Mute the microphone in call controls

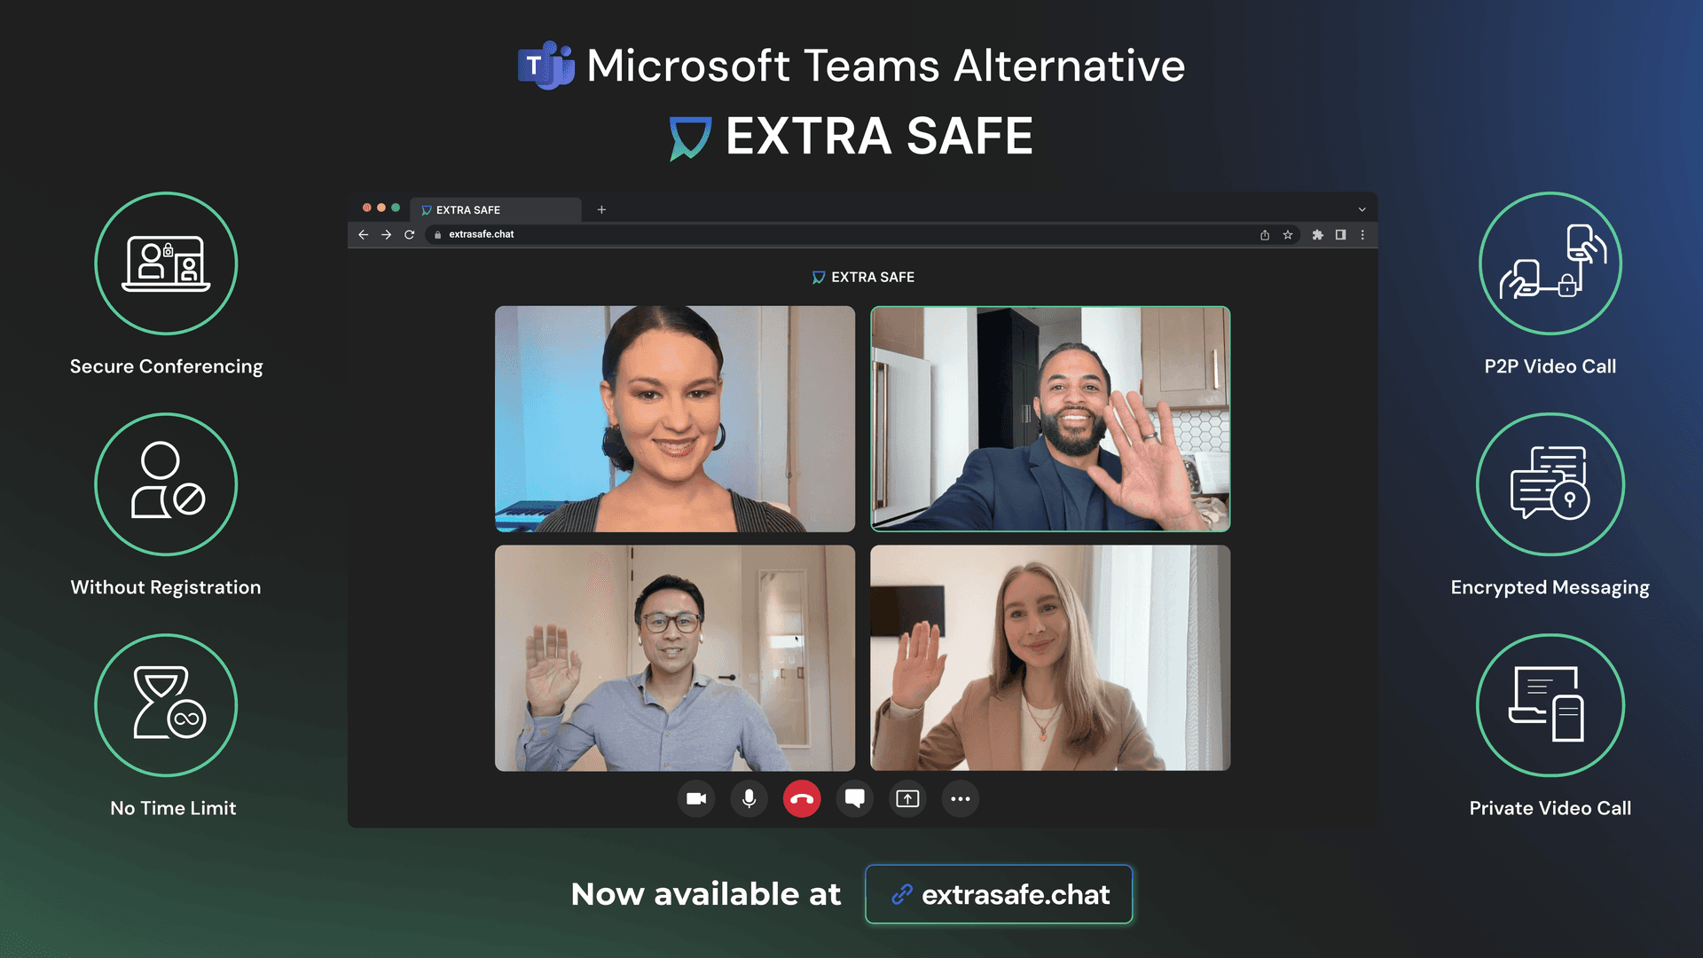click(x=749, y=798)
